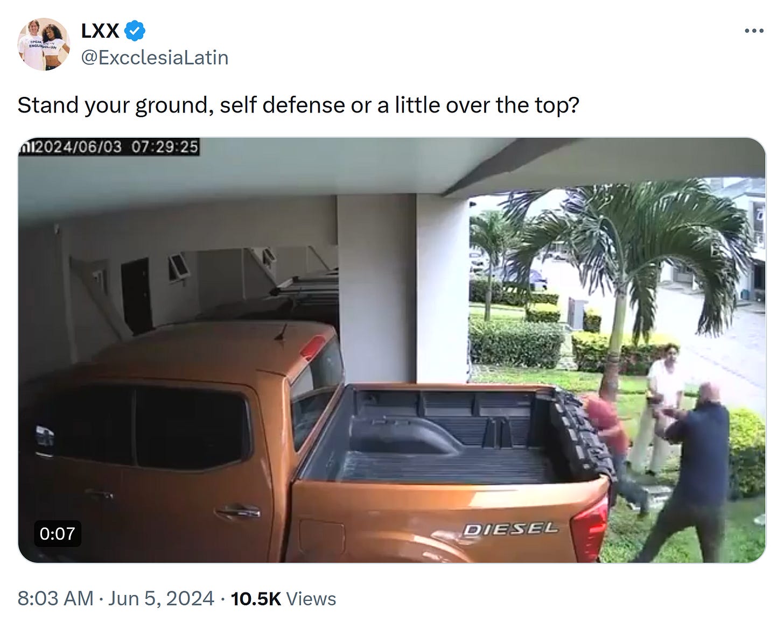Open the 10.5K Views count
Viewport: 784px width, 622px height.
pyautogui.click(x=283, y=598)
